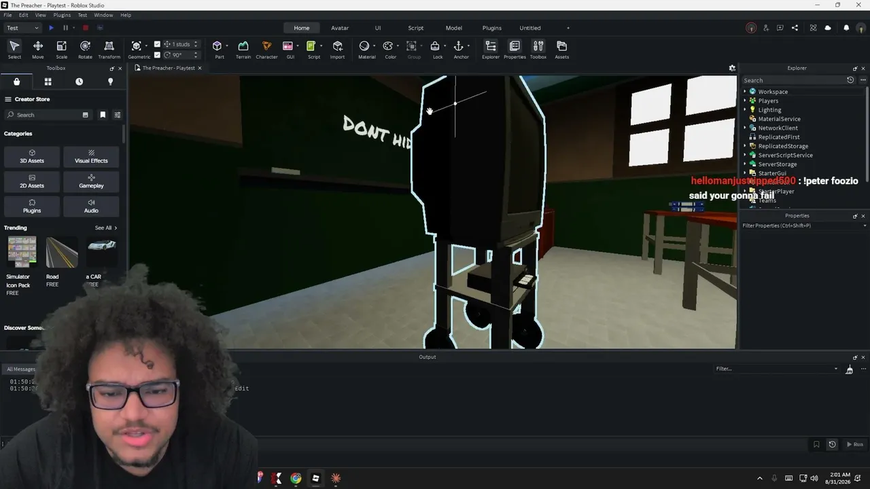The image size is (870, 489).
Task: Open the notifications bell
Action: 846,28
